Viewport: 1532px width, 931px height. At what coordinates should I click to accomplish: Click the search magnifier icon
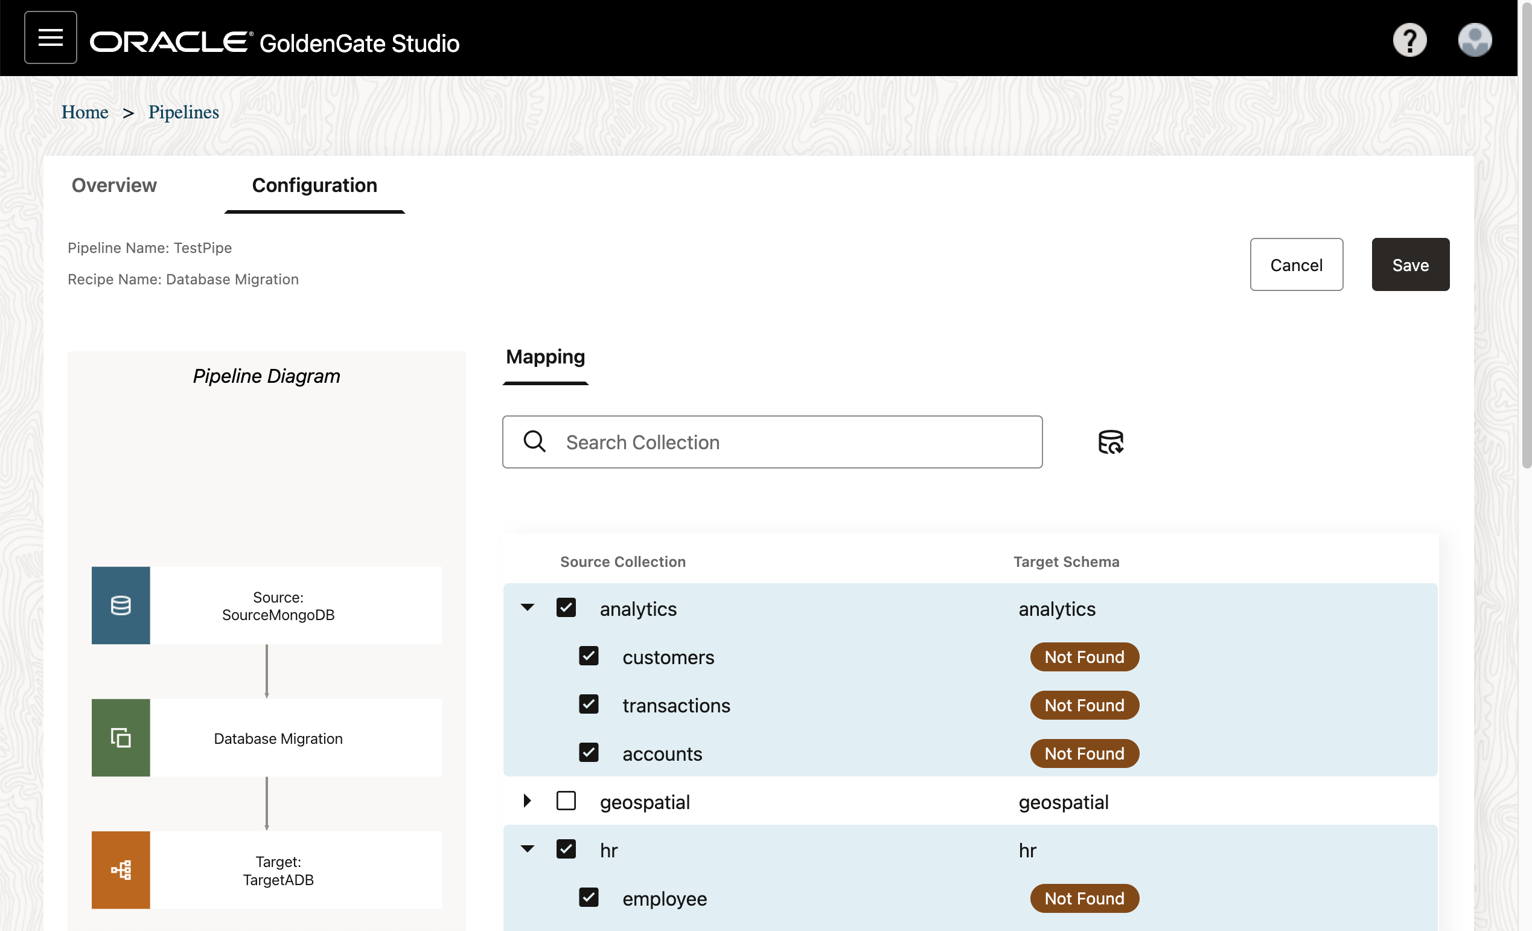click(534, 441)
